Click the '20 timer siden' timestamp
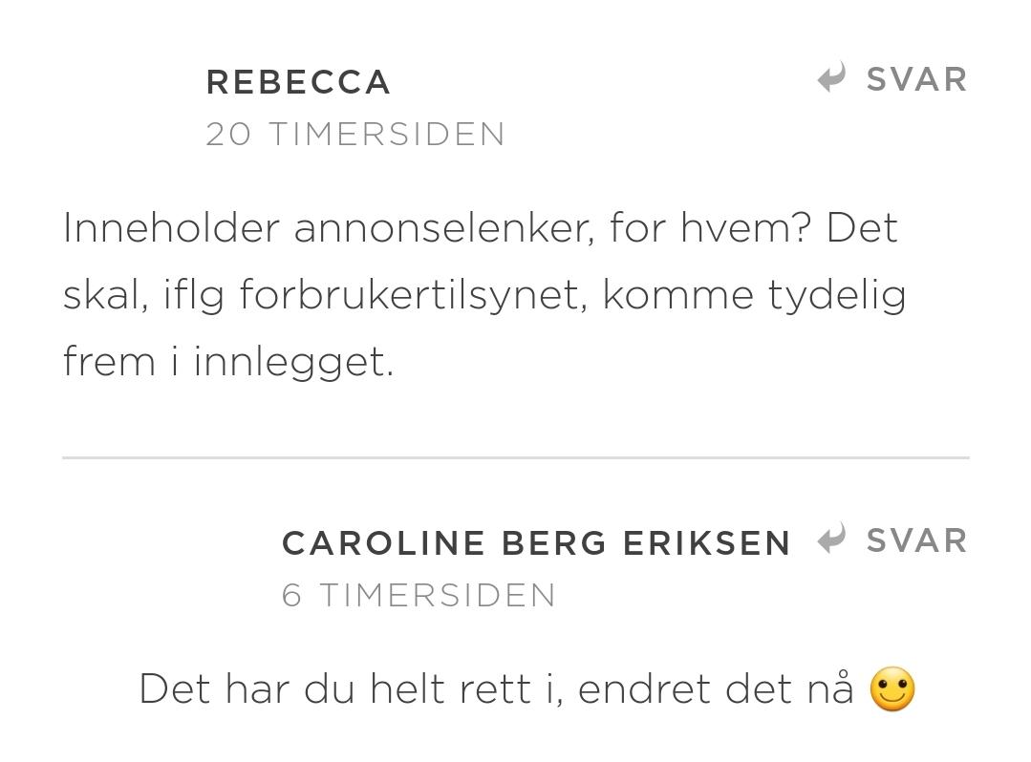The width and height of the screenshot is (1031, 762). coord(355,134)
